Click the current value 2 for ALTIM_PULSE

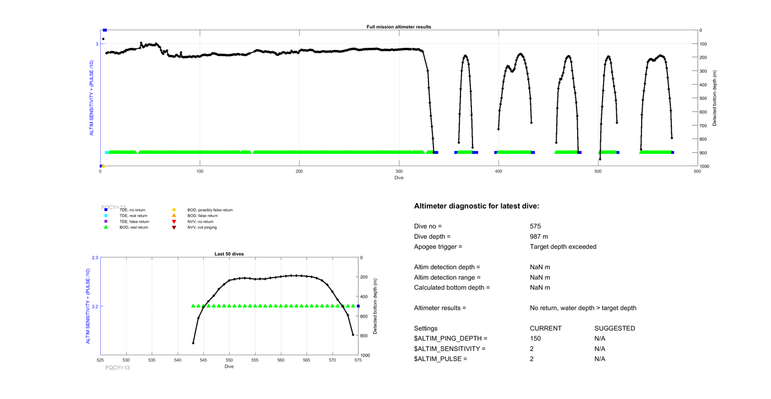(532, 359)
